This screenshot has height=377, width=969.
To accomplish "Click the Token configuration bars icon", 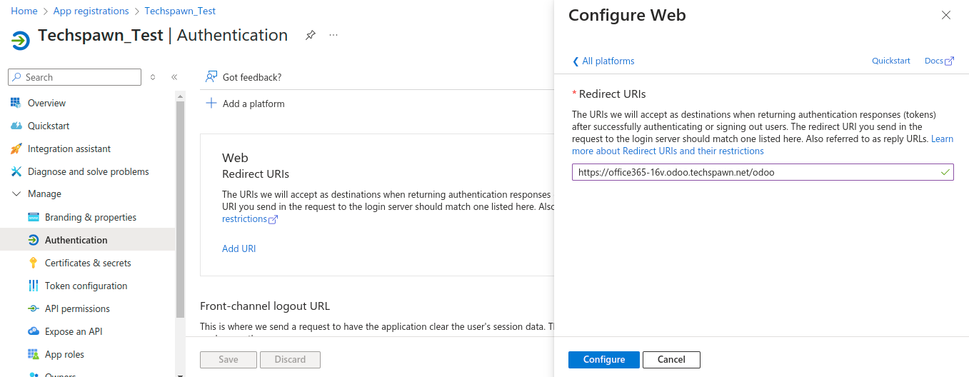I will [33, 286].
